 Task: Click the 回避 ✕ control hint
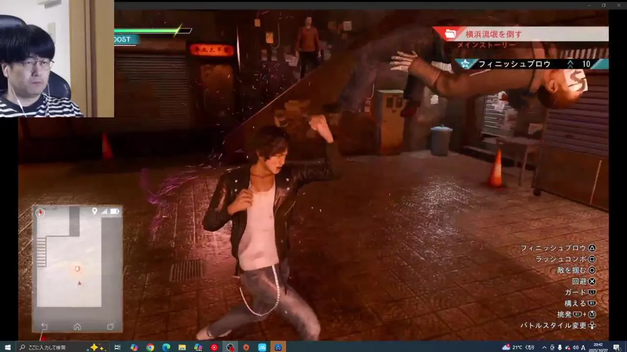[x=584, y=281]
